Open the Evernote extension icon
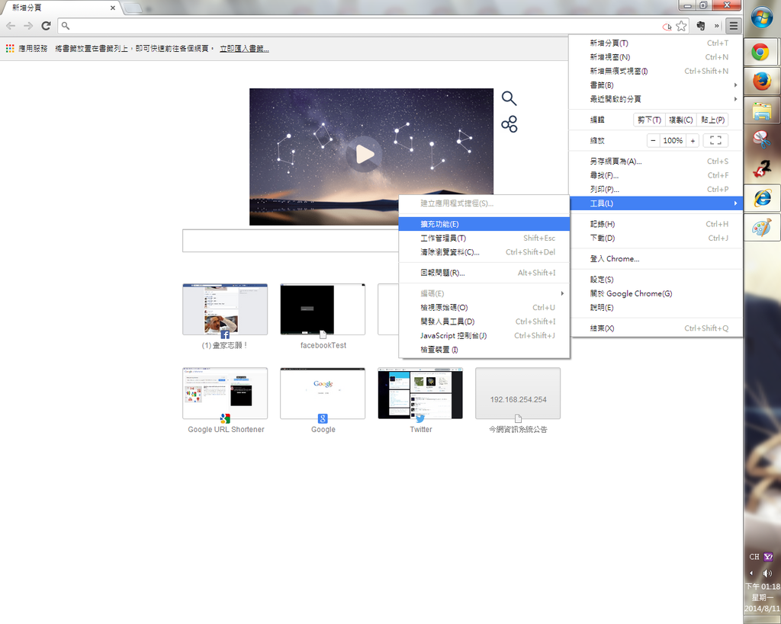 coord(701,26)
